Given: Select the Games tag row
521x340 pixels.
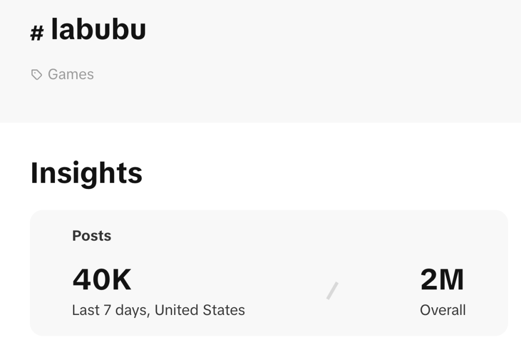Looking at the screenshot, I should tap(63, 74).
